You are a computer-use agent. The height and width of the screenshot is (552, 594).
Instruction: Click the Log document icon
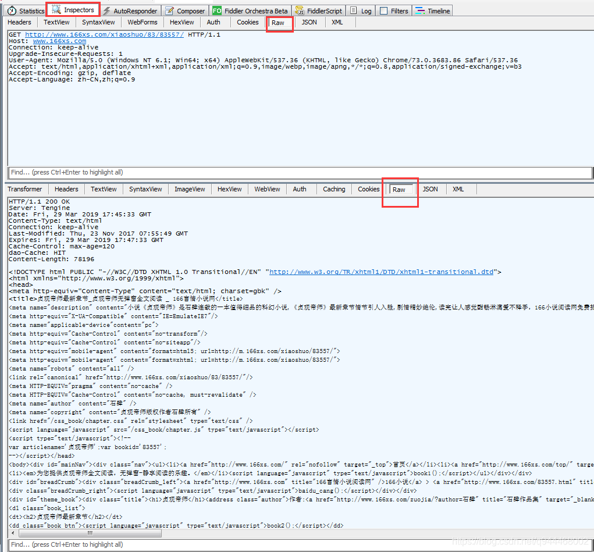[354, 10]
